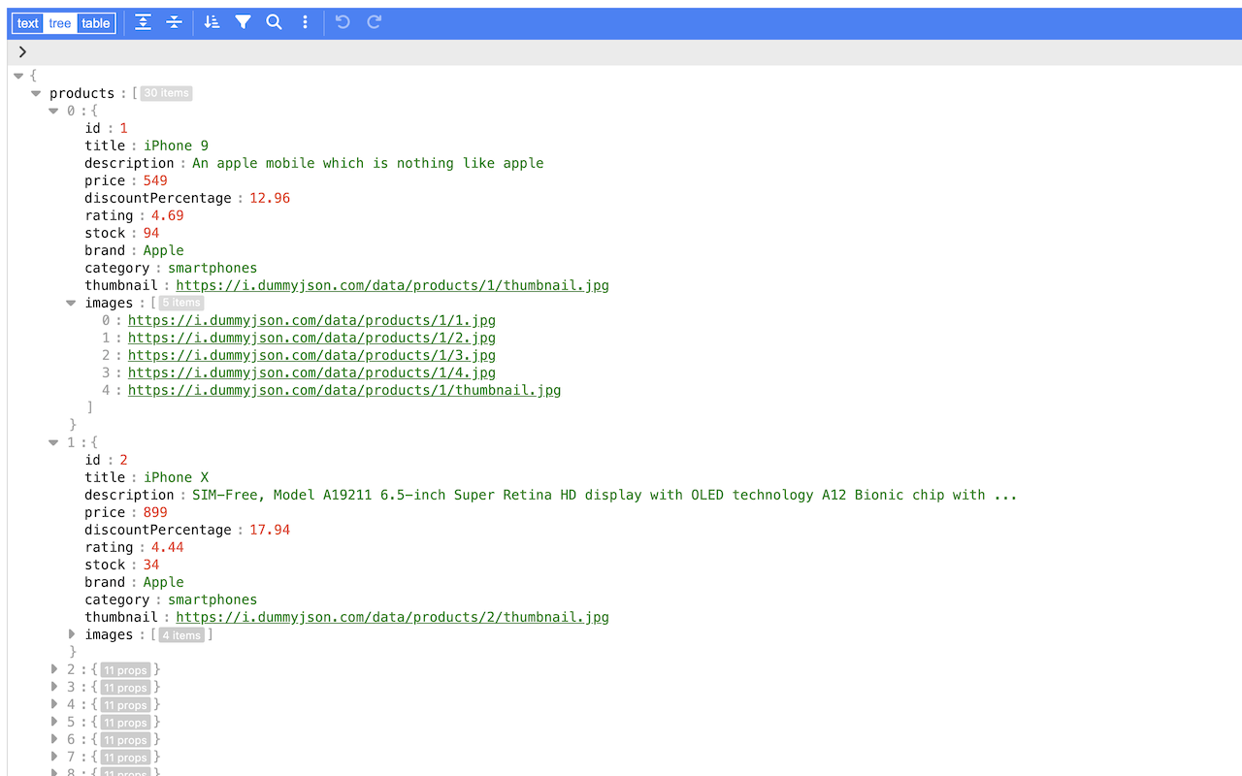Viewport: 1242px width, 776px height.
Task: Open the search tool
Action: pos(274,21)
